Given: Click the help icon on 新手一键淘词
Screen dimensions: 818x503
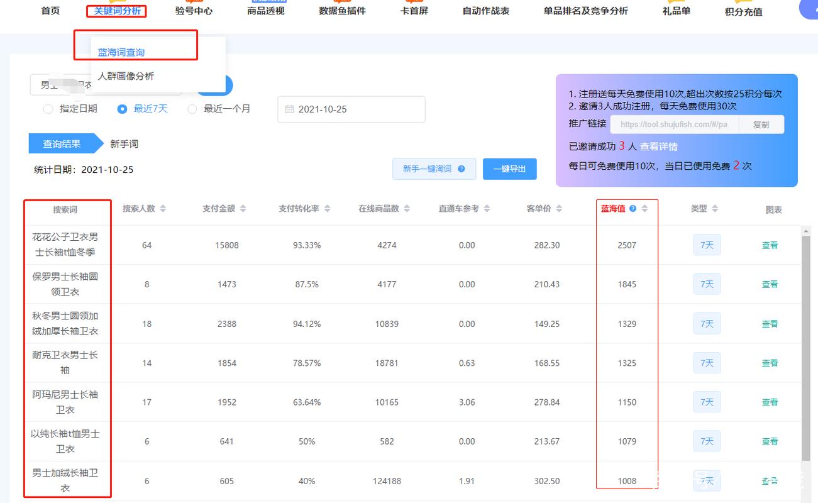Looking at the screenshot, I should pos(462,169).
